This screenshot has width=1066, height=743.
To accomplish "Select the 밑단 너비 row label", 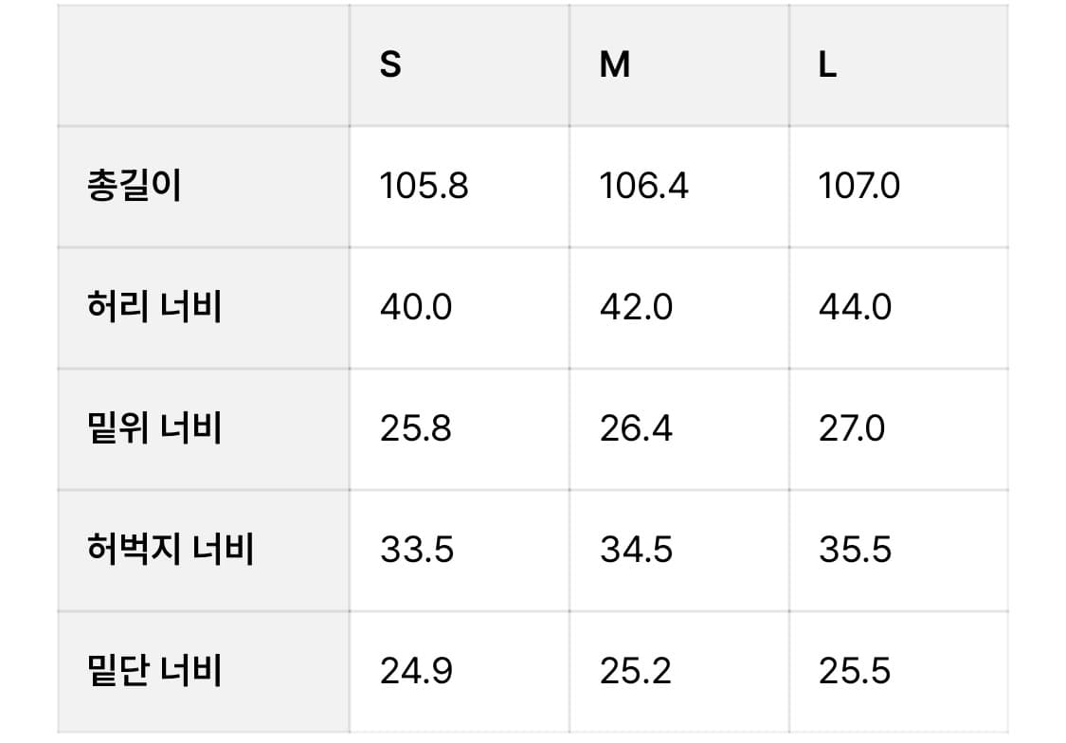I will pyautogui.click(x=154, y=671).
